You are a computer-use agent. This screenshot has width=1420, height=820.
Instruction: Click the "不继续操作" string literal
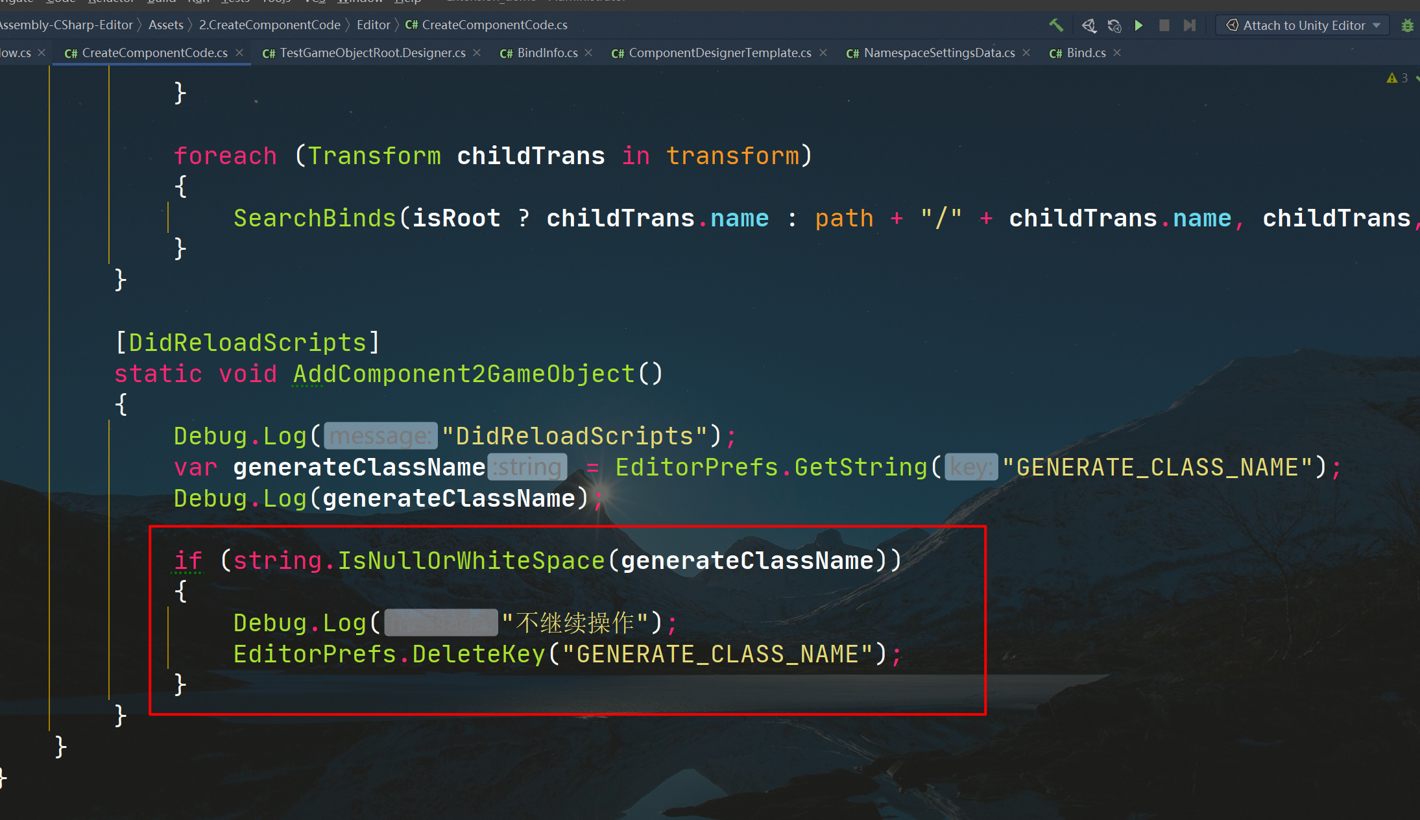point(575,623)
